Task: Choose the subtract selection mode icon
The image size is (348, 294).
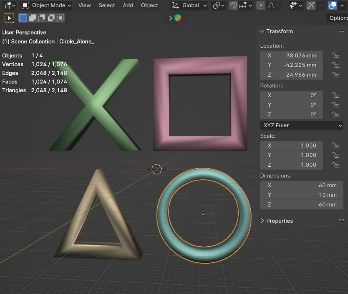Action: coord(42,18)
